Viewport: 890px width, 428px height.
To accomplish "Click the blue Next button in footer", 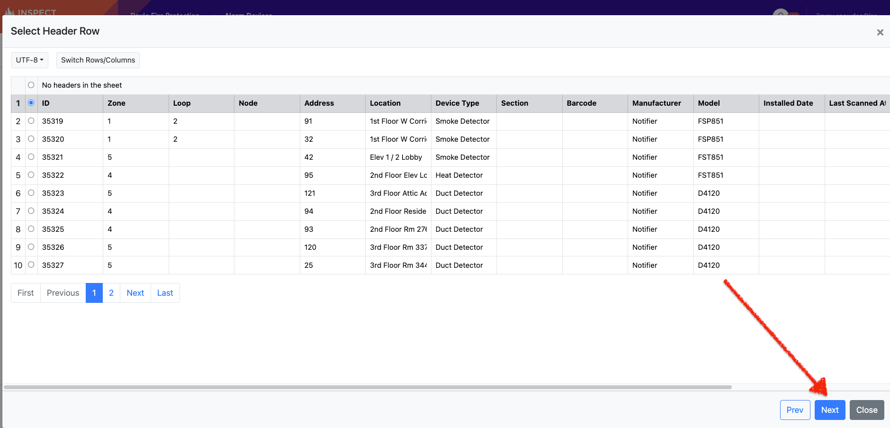I will (830, 410).
